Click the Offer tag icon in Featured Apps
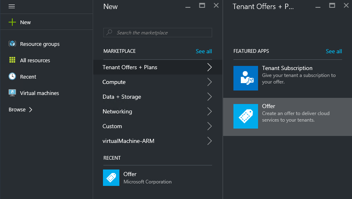Viewport: 352px width, 199px height. [x=245, y=116]
